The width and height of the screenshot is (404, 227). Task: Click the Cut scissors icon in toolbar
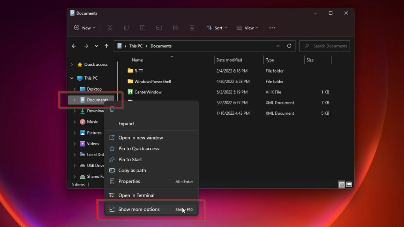click(x=110, y=28)
